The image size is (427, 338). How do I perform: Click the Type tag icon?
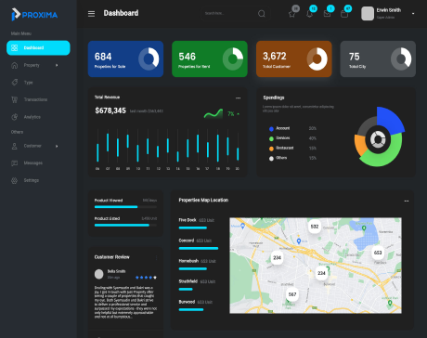pyautogui.click(x=14, y=83)
